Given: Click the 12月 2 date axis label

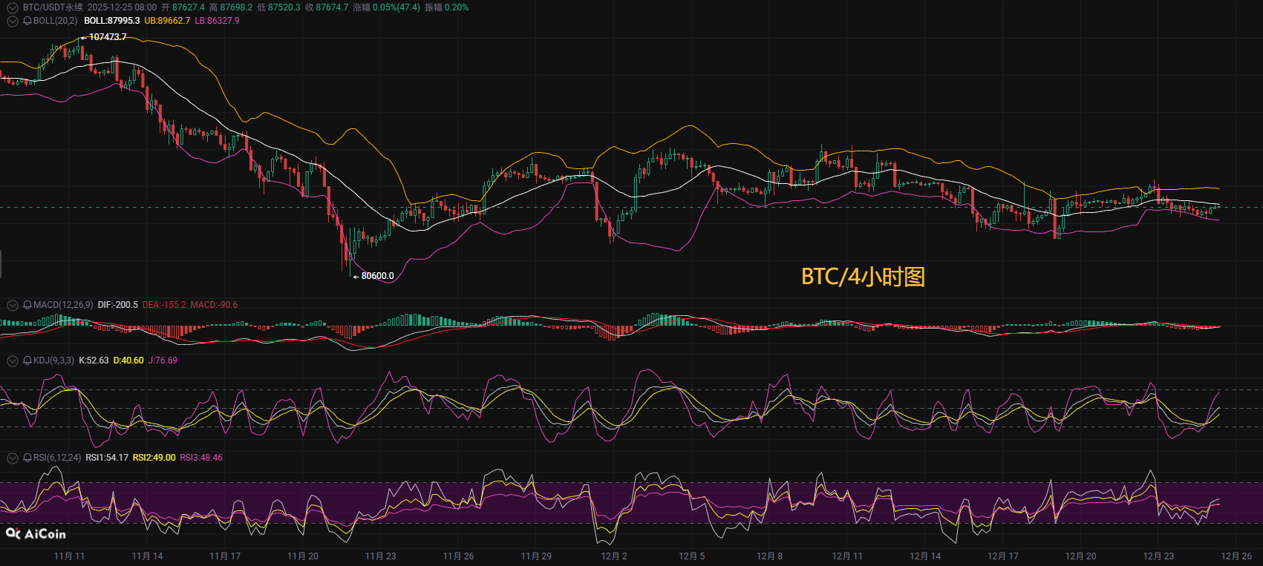Looking at the screenshot, I should point(614,556).
